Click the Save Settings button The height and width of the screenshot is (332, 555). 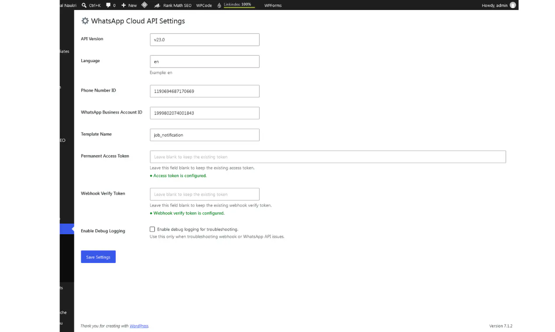tap(98, 257)
